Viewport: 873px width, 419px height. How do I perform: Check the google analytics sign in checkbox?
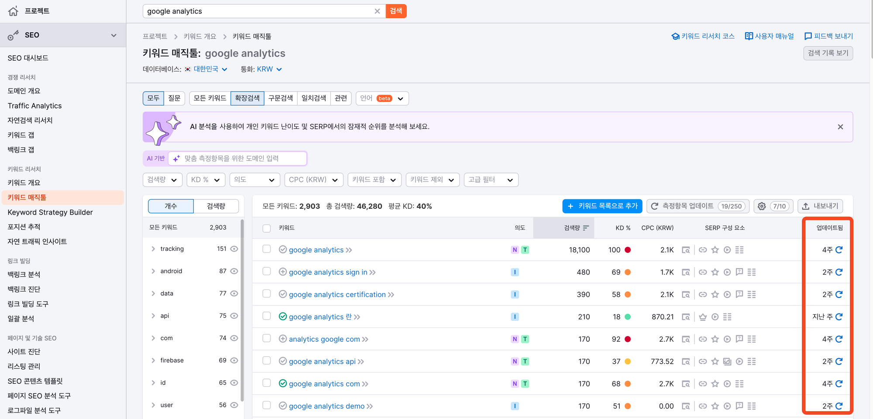click(267, 271)
